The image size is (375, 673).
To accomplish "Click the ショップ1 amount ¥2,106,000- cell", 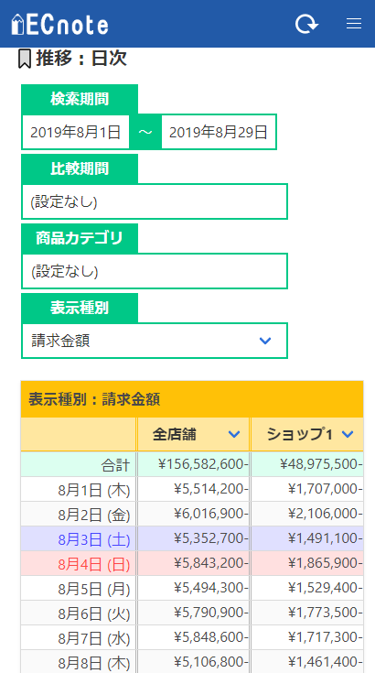I will [x=307, y=514].
